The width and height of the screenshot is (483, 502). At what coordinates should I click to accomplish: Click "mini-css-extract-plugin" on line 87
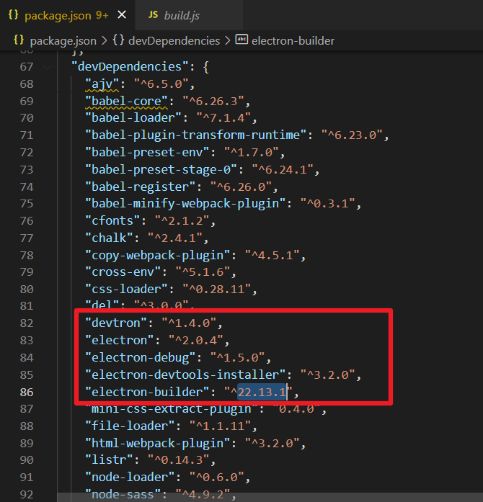171,410
